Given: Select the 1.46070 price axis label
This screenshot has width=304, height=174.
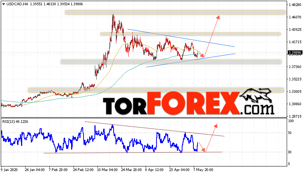Looking at the screenshot, I should (x=295, y=17).
